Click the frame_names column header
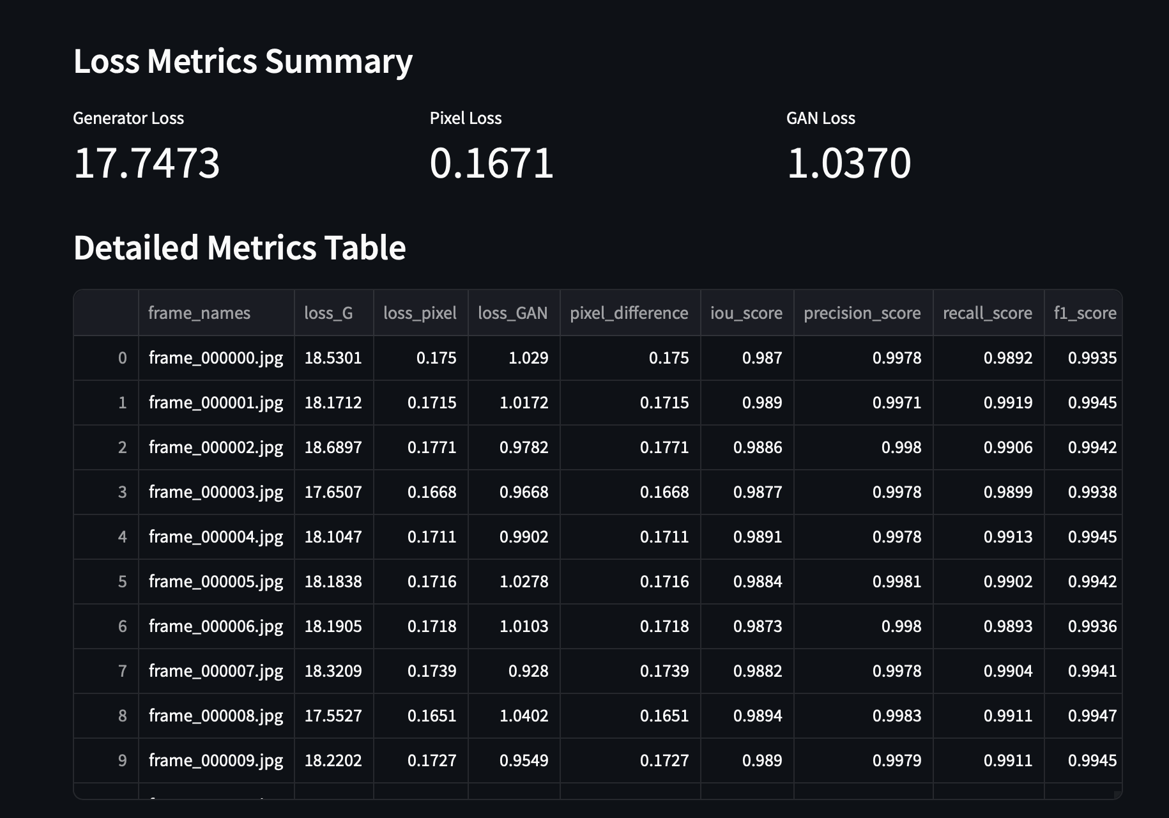Image resolution: width=1169 pixels, height=818 pixels. pyautogui.click(x=199, y=313)
